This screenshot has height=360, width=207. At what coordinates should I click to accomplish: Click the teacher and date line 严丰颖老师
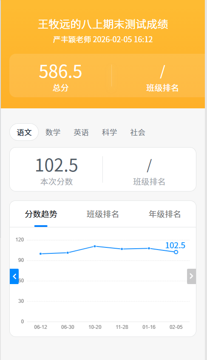[103, 40]
